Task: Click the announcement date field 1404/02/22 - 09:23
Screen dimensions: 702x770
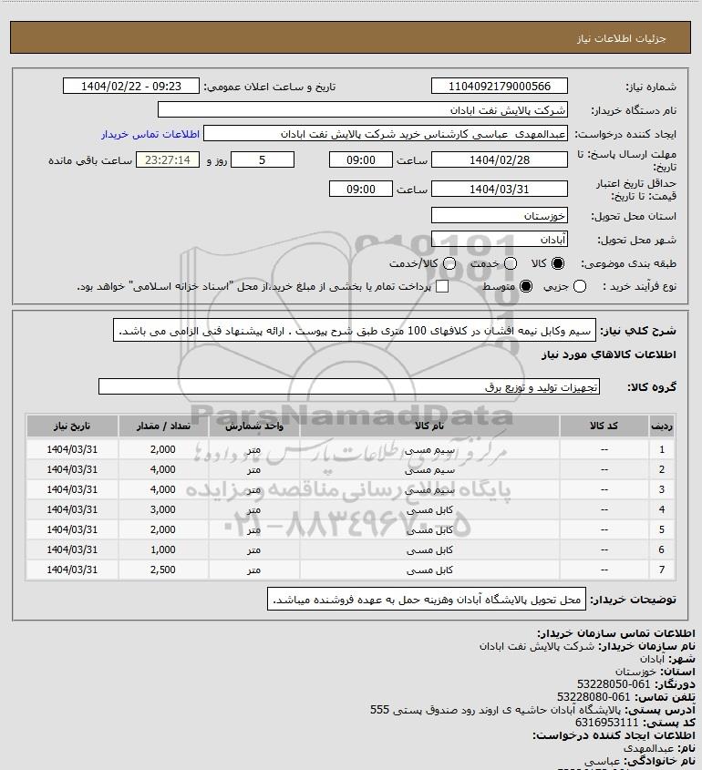Action: (131, 86)
